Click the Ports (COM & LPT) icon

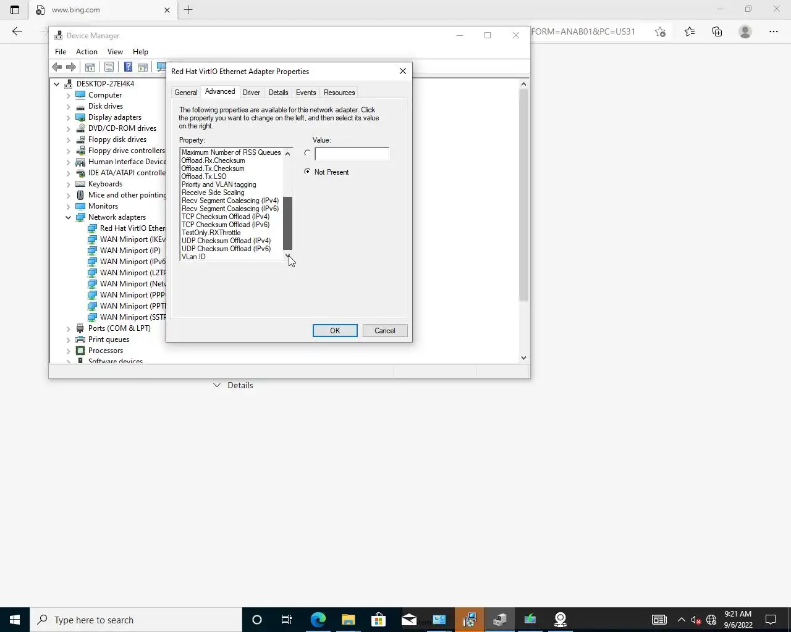tap(80, 328)
